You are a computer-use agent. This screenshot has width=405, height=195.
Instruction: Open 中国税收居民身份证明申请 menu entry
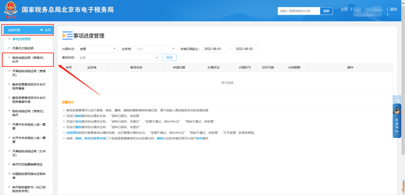(x=29, y=176)
